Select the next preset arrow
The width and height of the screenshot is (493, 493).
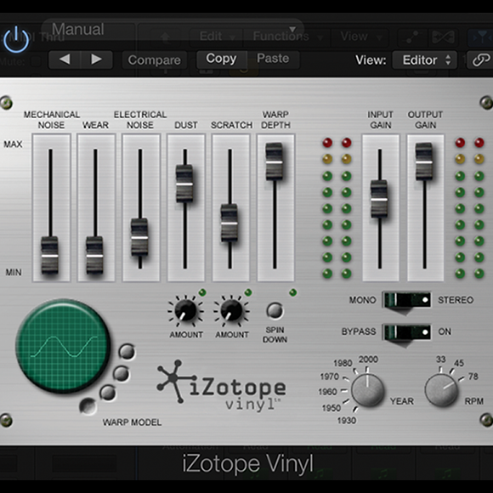point(97,59)
